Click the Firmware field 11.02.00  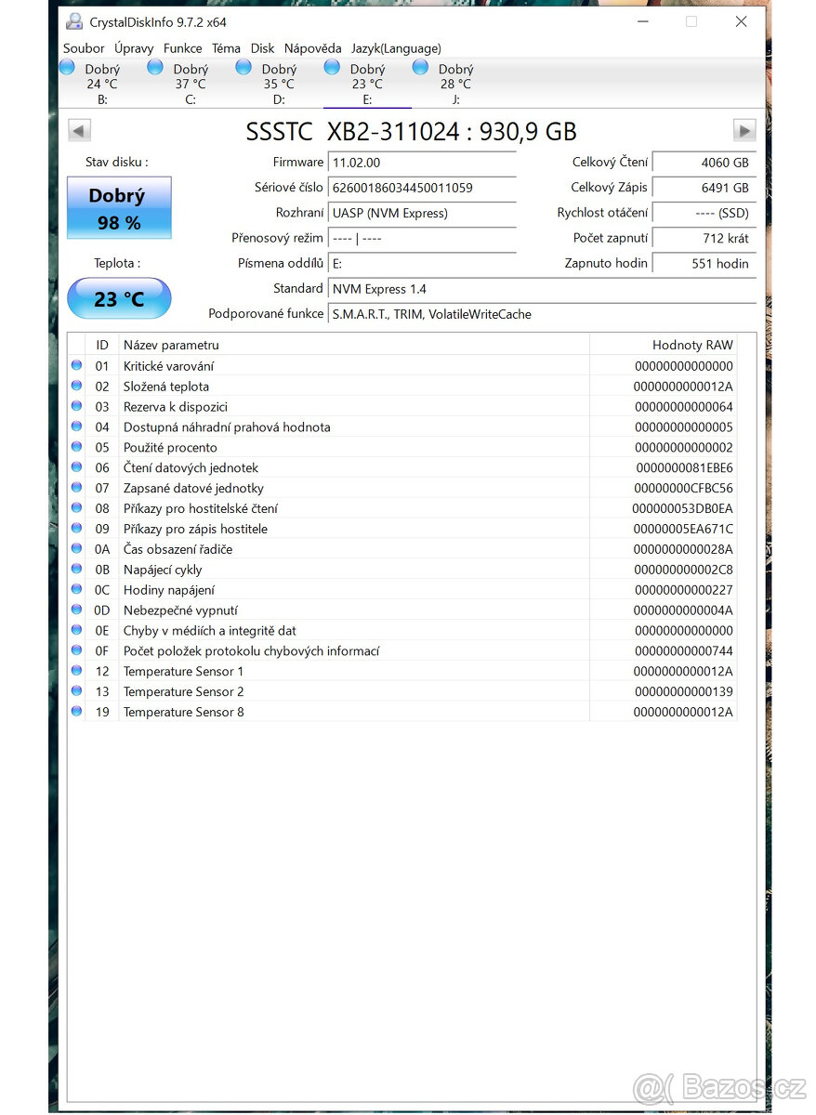point(423,163)
